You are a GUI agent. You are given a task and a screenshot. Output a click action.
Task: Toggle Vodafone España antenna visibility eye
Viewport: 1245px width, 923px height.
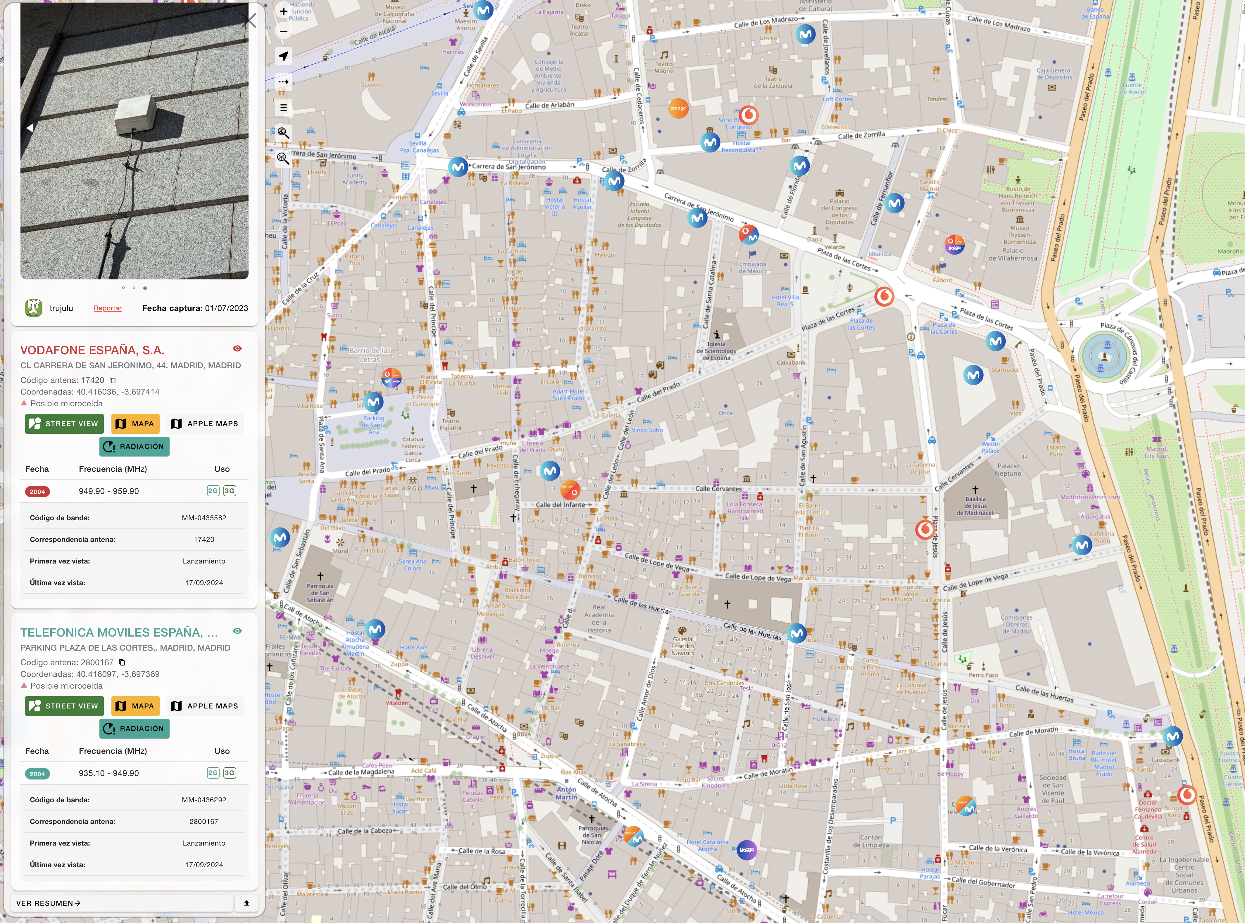tap(237, 349)
